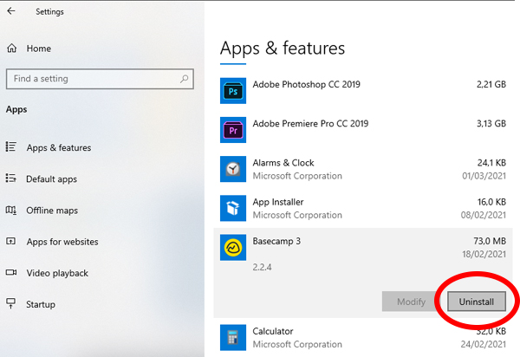
Task: Click the Default apps sidebar icon
Action: (10, 178)
